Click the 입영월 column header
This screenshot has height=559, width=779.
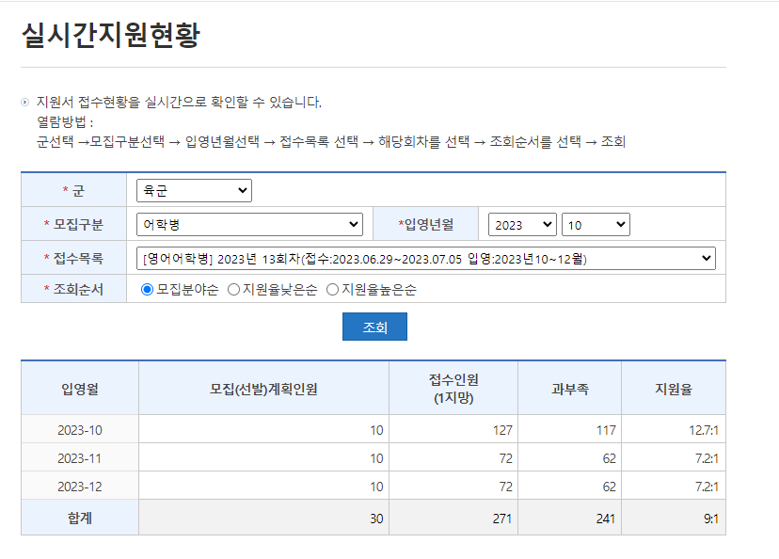click(x=79, y=389)
